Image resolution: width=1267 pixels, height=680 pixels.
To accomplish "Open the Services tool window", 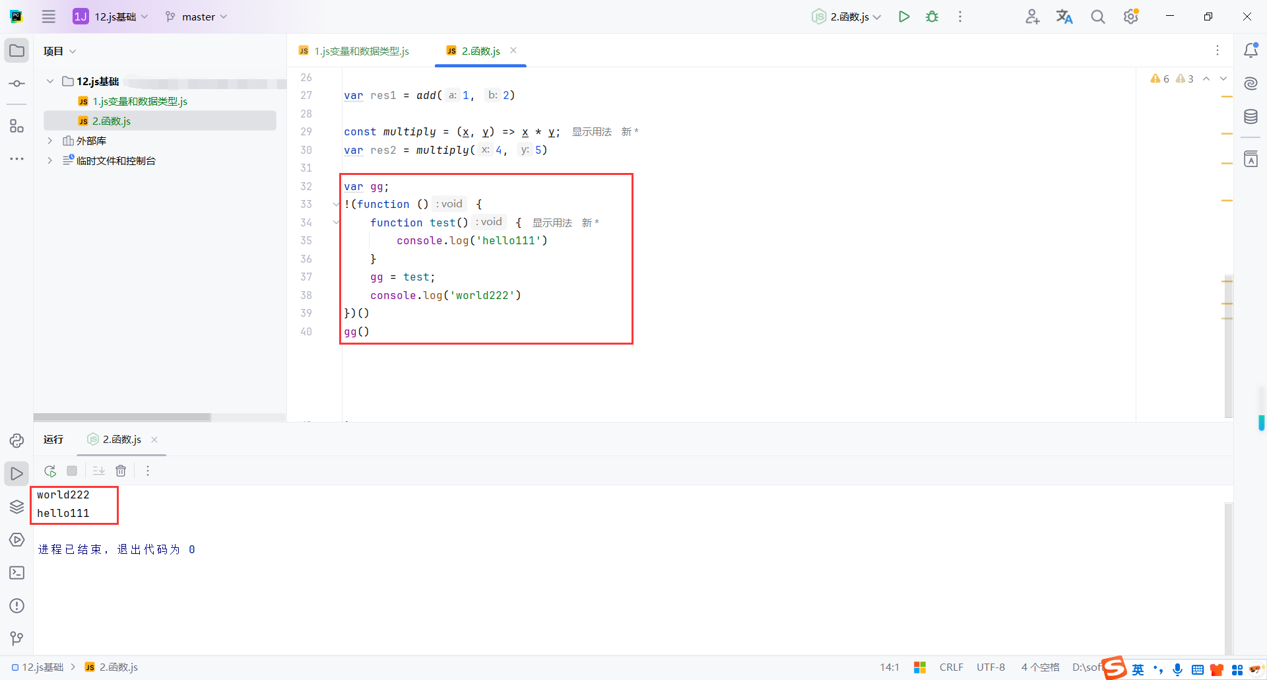I will (16, 539).
